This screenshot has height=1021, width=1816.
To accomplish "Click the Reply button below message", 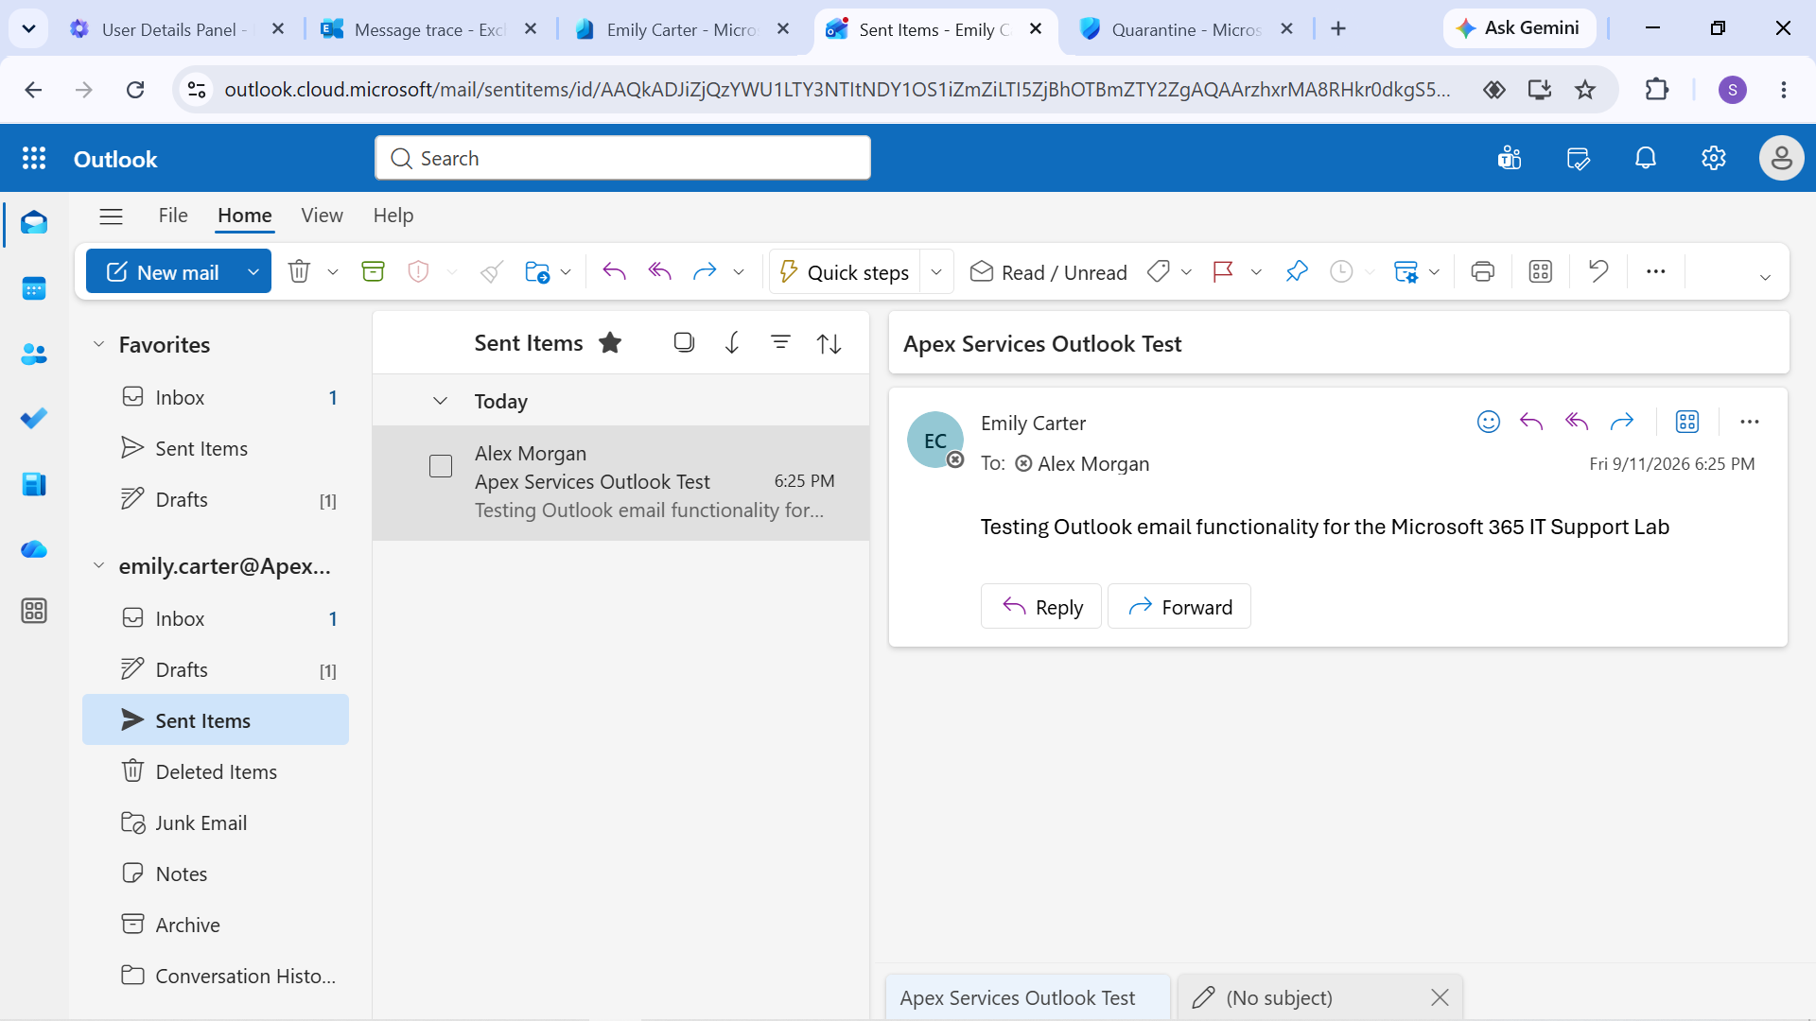I will click(1041, 607).
